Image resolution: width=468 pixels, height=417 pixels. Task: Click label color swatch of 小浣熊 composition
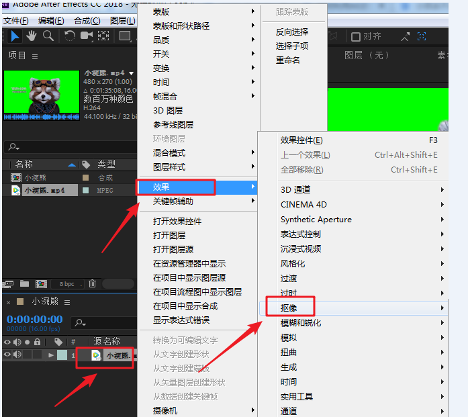(86, 177)
